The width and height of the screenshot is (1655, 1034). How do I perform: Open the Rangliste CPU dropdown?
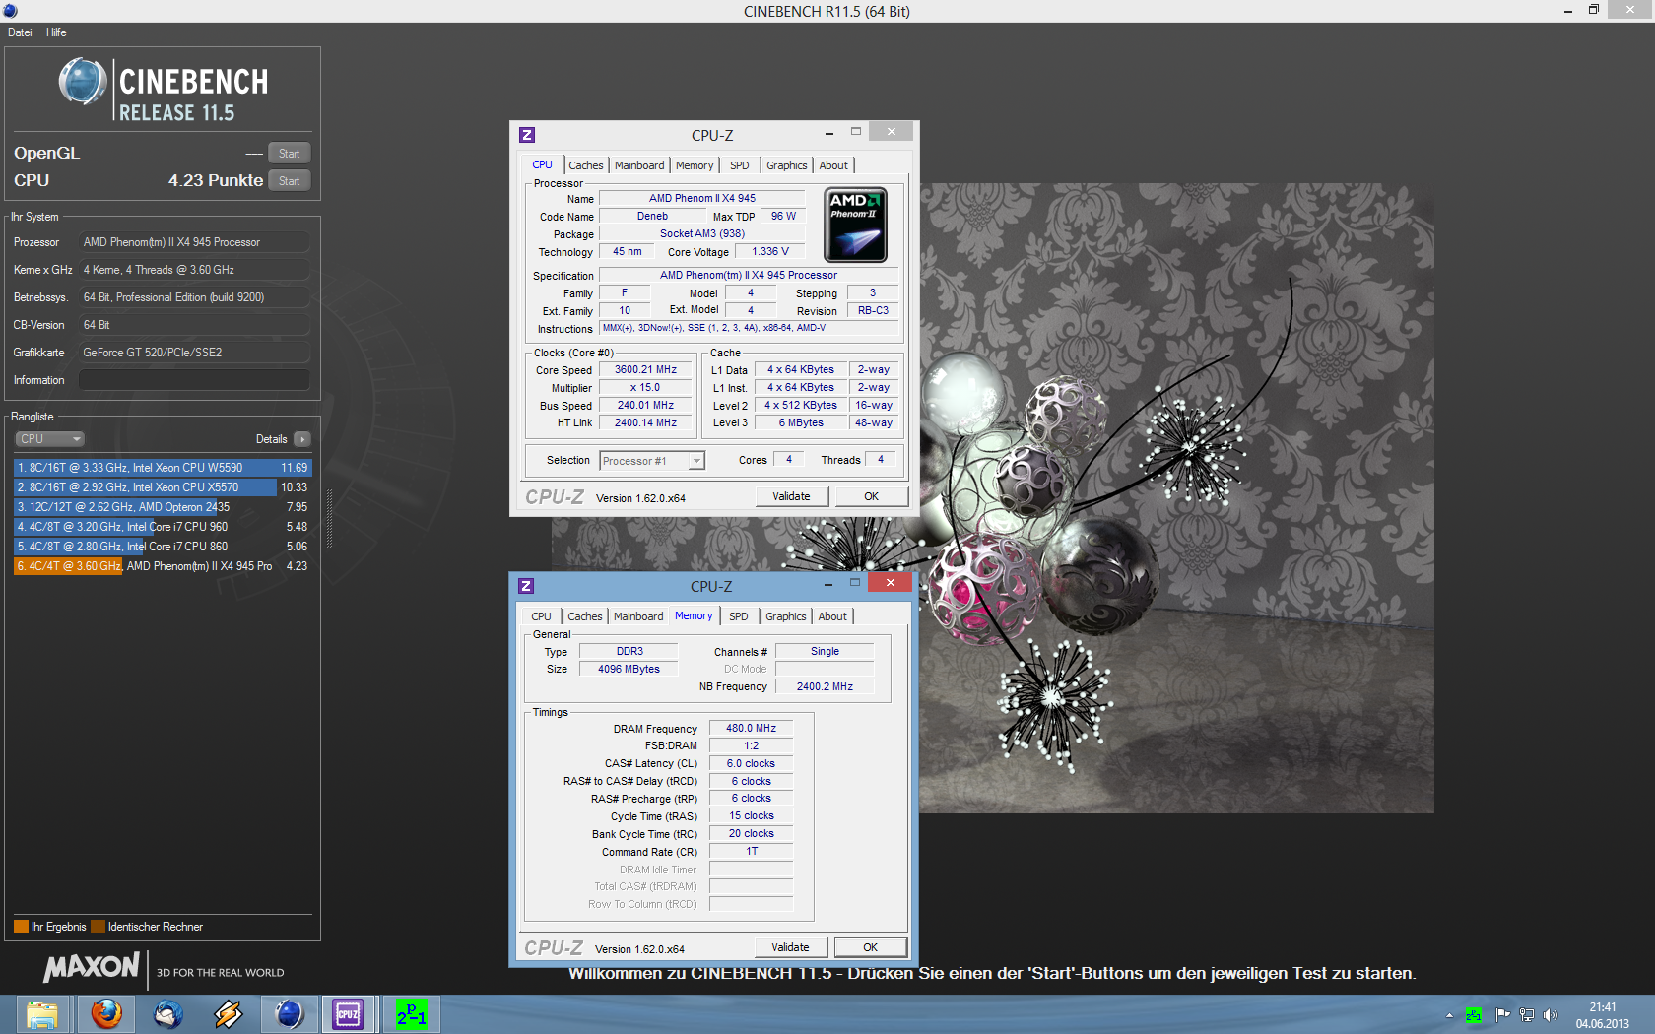[x=49, y=439]
